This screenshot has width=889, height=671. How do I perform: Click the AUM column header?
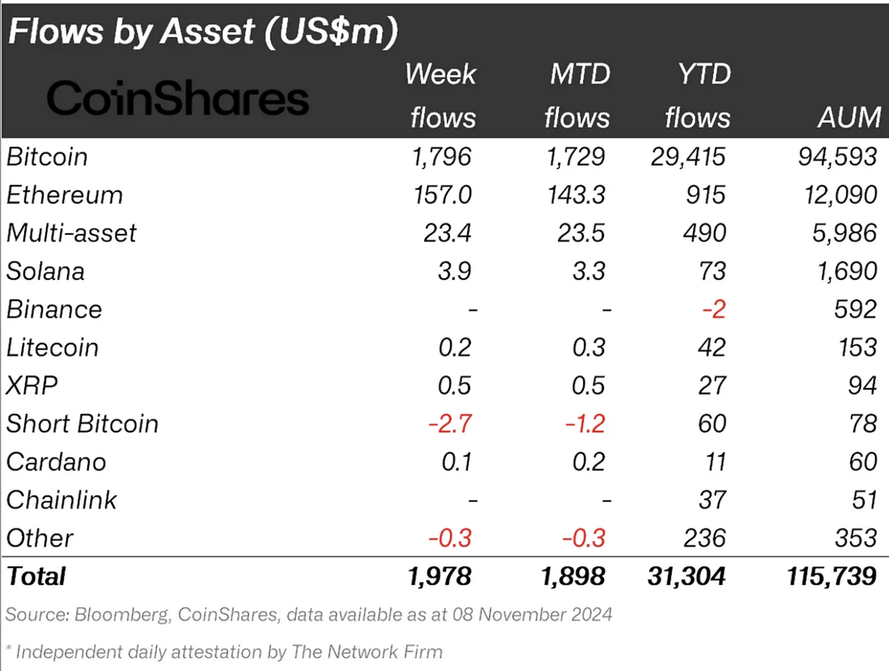pos(849,118)
